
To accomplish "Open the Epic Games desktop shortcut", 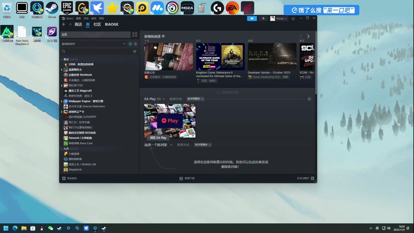I will coord(67,8).
